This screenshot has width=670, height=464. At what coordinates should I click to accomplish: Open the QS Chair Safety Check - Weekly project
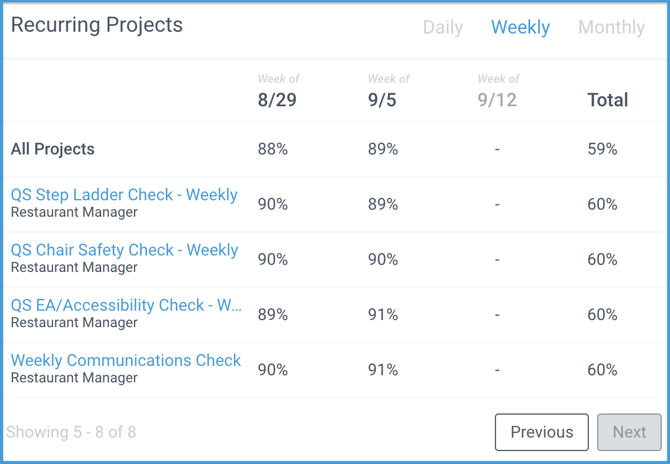(x=125, y=250)
